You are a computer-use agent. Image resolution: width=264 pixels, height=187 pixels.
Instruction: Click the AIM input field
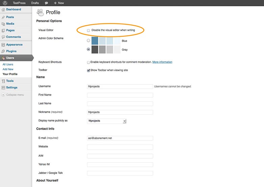coord(120,156)
